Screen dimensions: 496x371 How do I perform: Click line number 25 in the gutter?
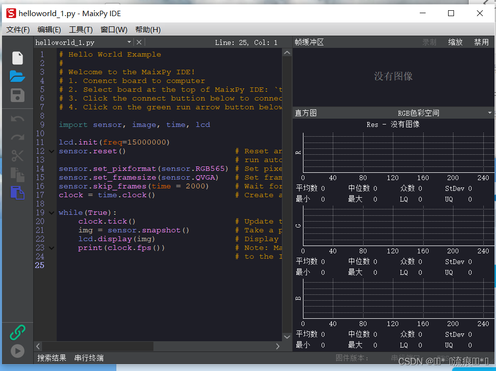point(40,266)
